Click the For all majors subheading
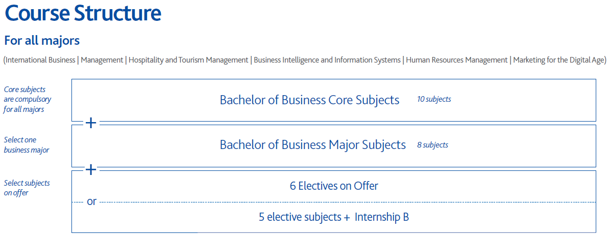The image size is (609, 235). coord(42,40)
